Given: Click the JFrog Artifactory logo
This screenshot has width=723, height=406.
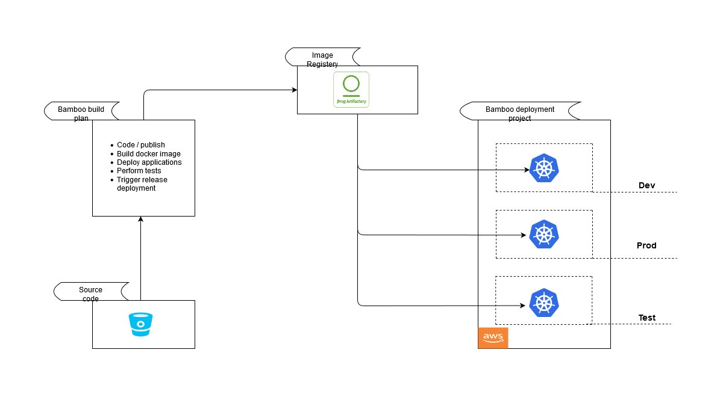Looking at the screenshot, I should pos(351,90).
